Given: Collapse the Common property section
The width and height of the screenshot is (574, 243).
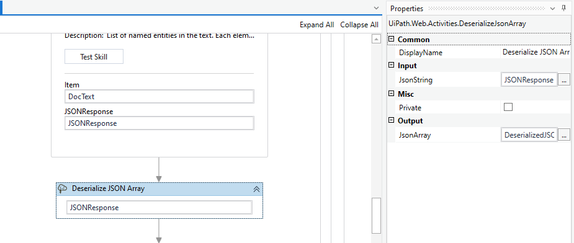Looking at the screenshot, I should tap(392, 39).
